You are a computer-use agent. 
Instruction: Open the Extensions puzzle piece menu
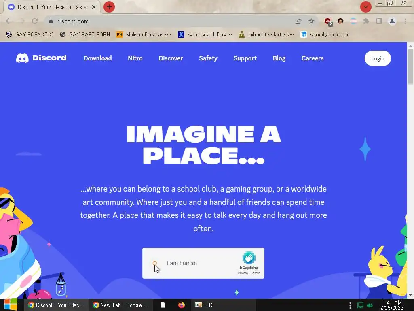[366, 21]
